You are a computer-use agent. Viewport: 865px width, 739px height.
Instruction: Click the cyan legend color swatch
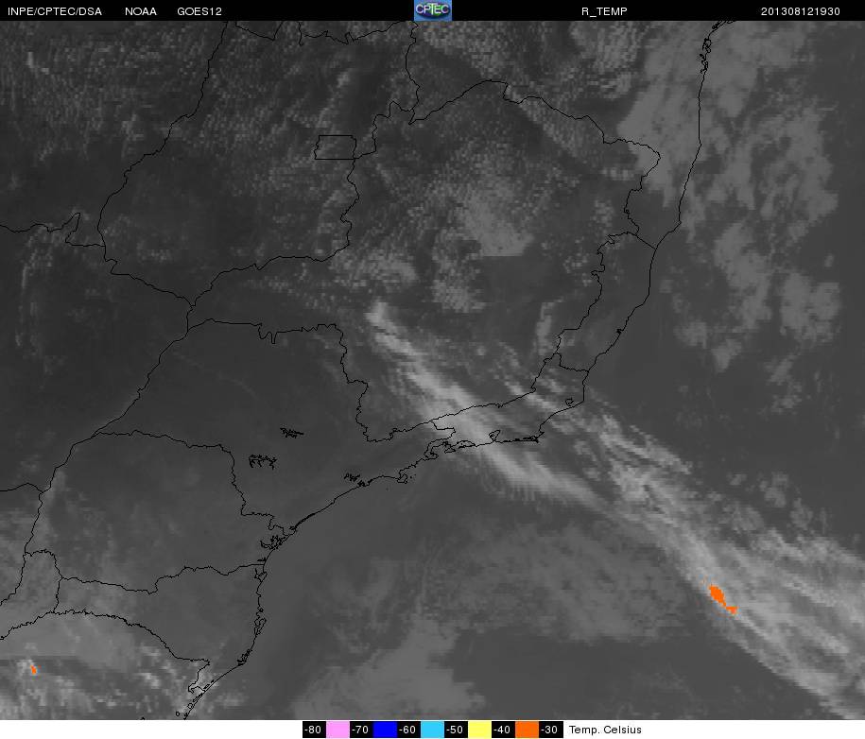pyautogui.click(x=432, y=730)
